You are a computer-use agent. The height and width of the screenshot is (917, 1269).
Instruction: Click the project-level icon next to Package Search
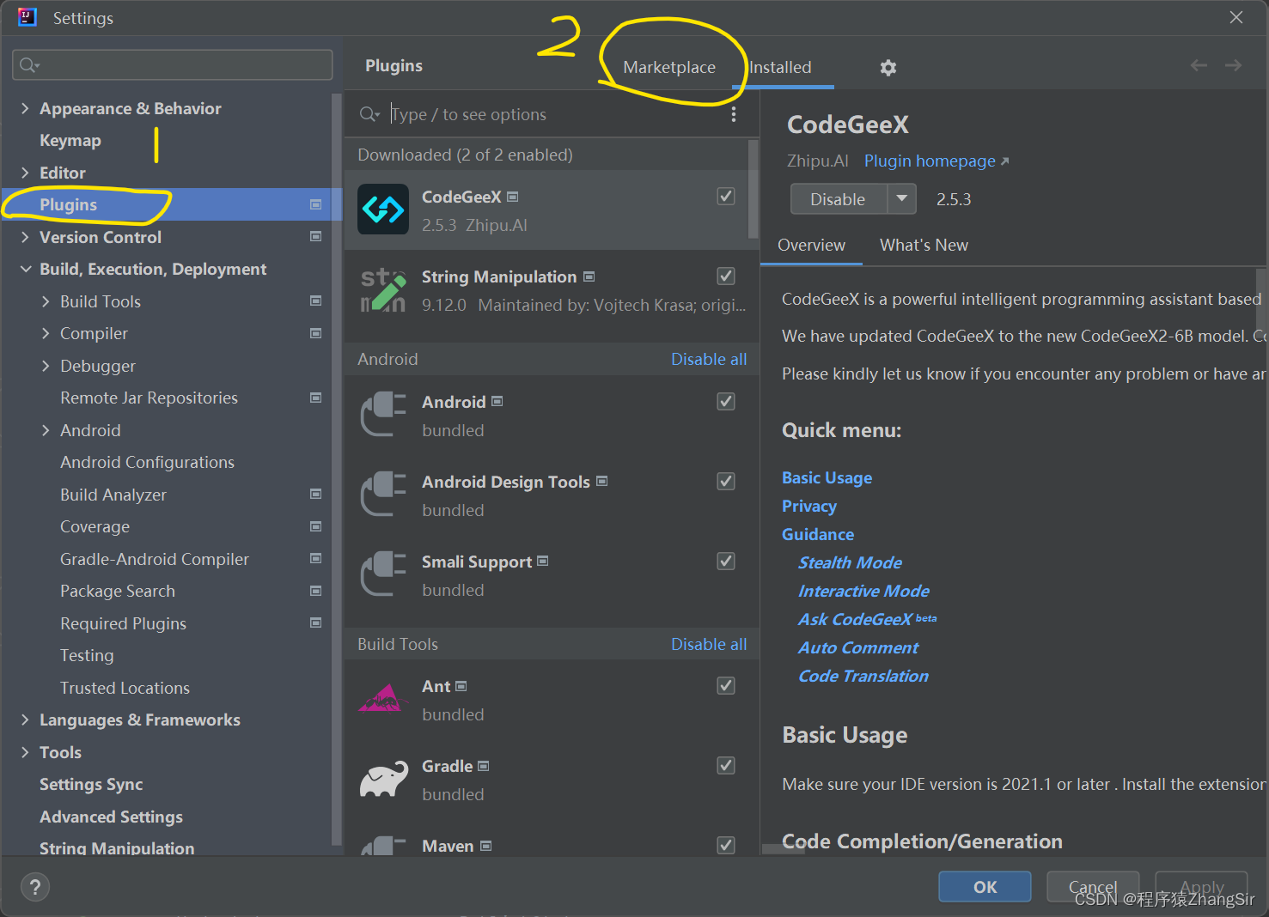(315, 591)
